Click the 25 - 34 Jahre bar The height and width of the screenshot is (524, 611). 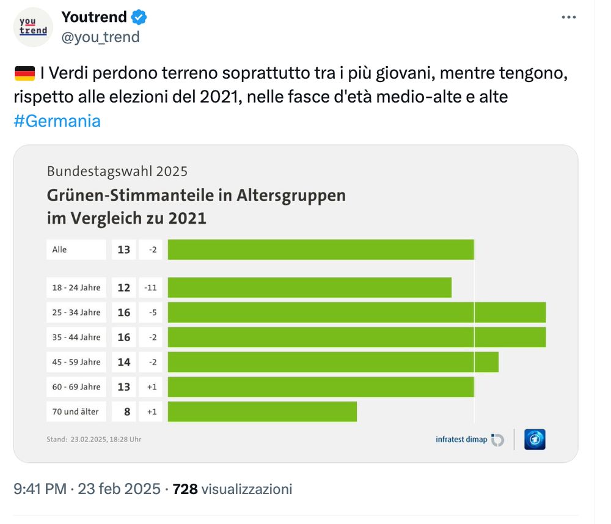click(357, 312)
